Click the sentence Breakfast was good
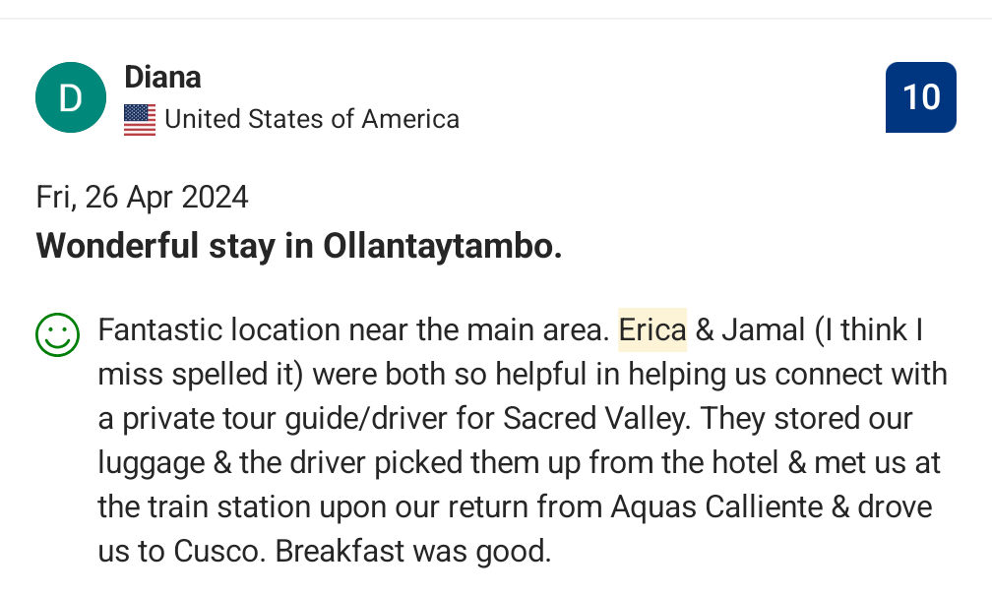 tap(413, 551)
